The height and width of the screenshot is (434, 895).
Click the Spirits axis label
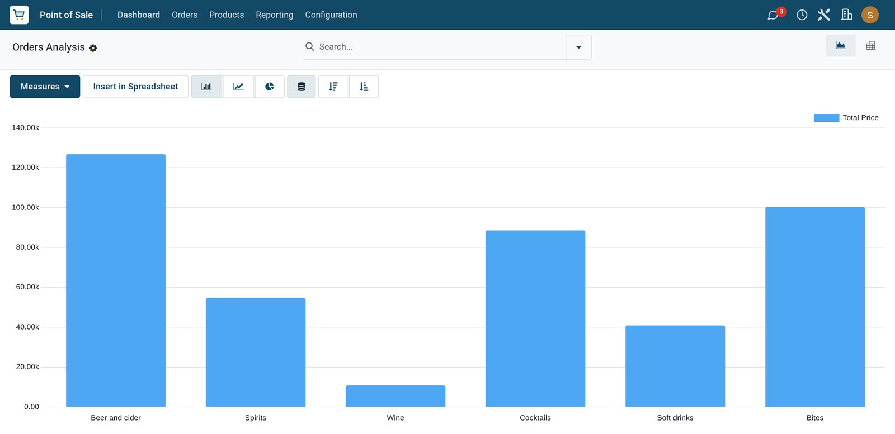256,418
